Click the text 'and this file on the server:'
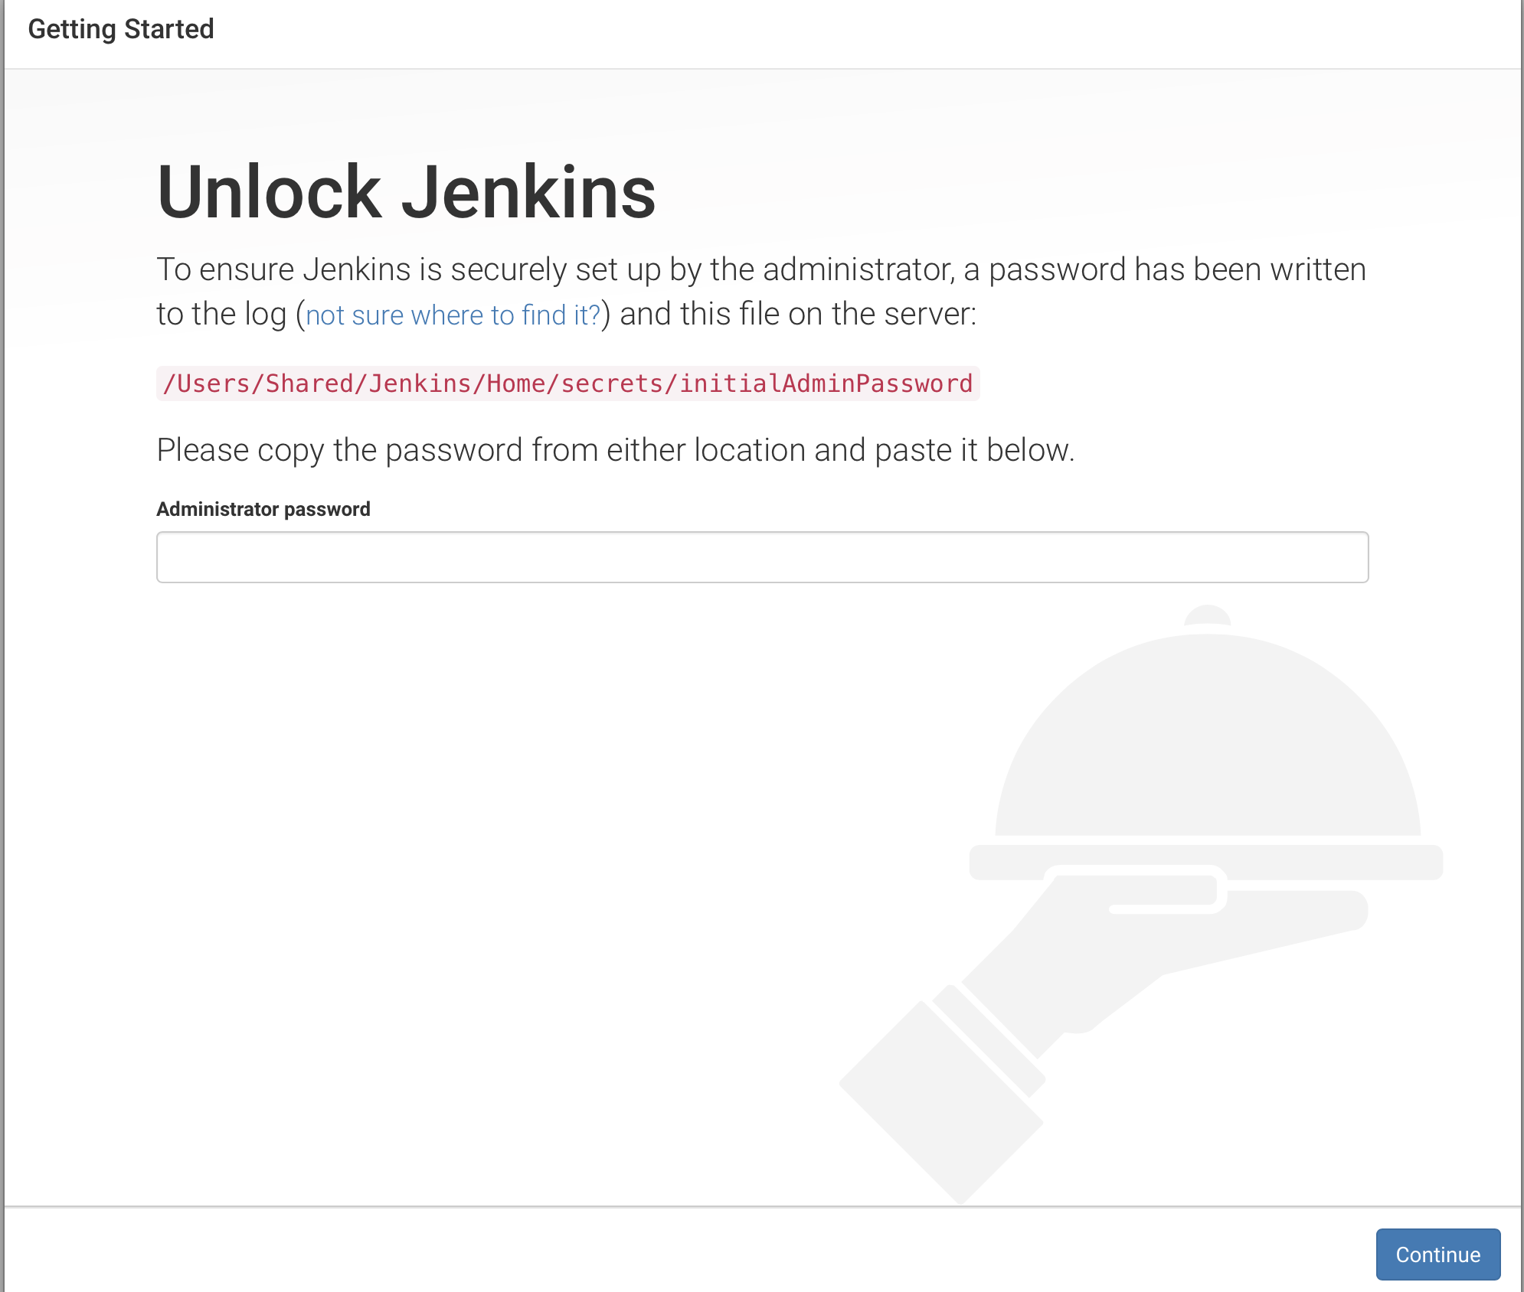The height and width of the screenshot is (1292, 1524). (x=798, y=314)
